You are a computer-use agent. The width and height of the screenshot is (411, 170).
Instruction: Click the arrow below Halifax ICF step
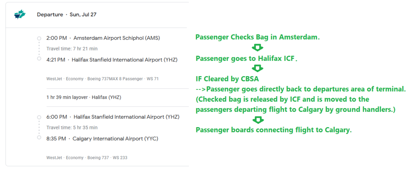coord(258,69)
